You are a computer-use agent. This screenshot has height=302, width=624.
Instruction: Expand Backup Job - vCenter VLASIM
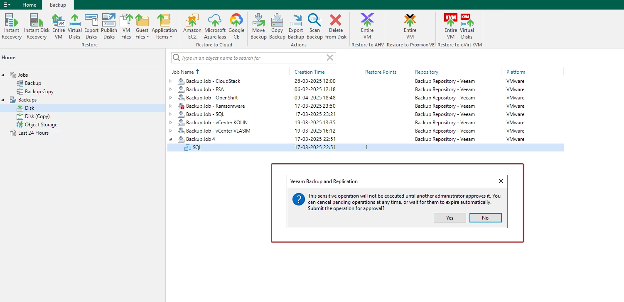170,131
